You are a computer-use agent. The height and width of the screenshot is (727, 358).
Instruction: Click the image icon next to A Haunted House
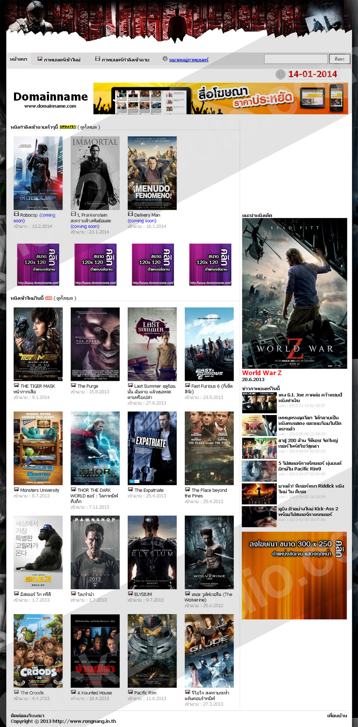click(x=73, y=692)
